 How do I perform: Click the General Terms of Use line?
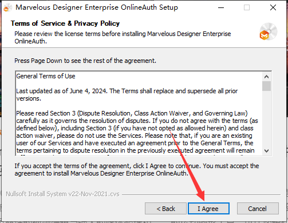point(46,76)
